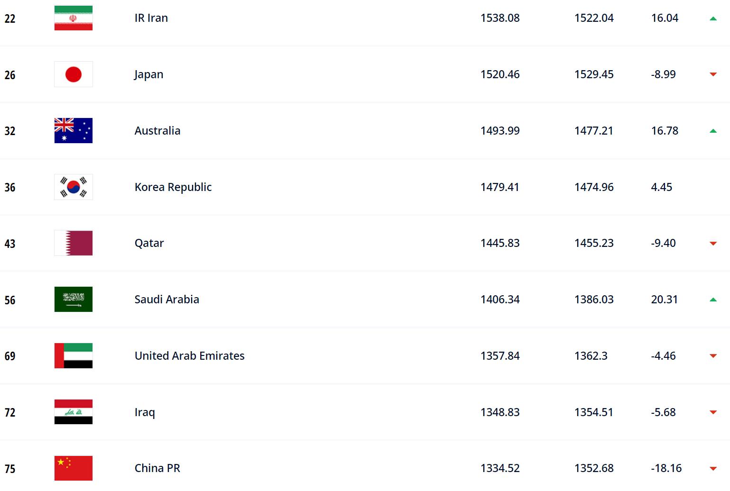
Task: Click the red down arrow for Japan
Action: [x=713, y=74]
